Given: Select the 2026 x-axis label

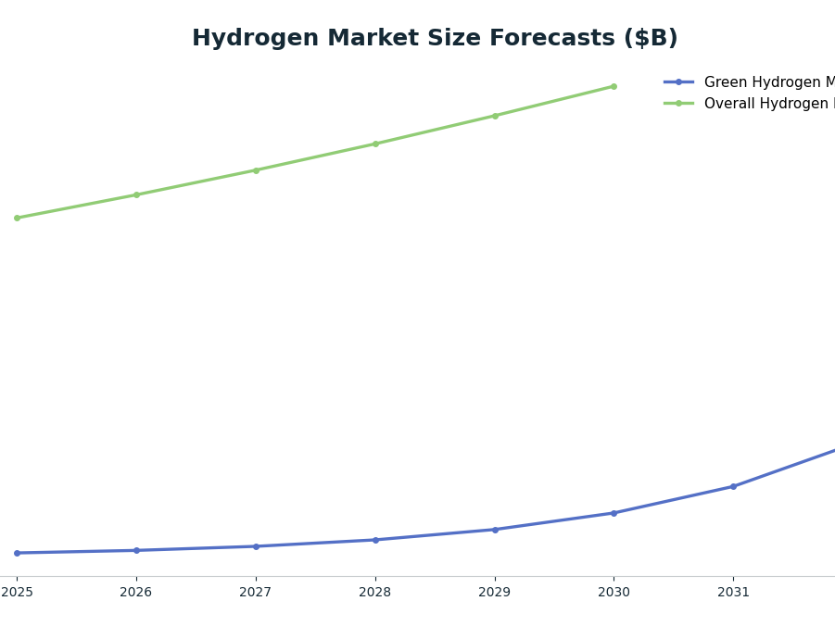Looking at the screenshot, I should coord(136,592).
